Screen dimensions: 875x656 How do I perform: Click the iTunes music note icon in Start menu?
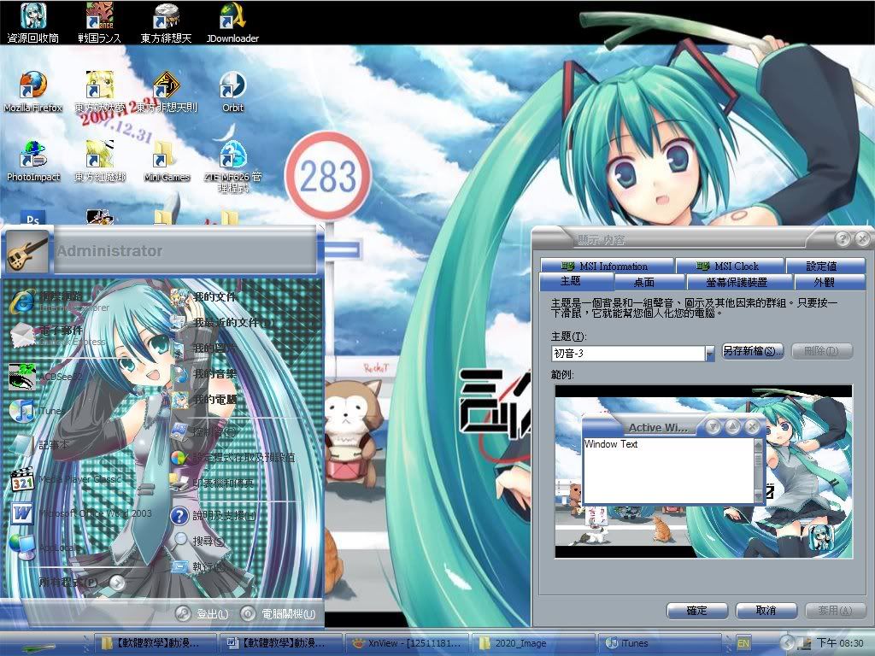click(x=23, y=411)
